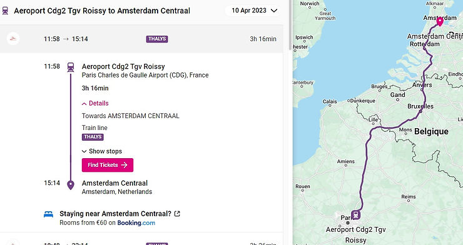Click Staying near Amsterdam Centraal heading
The width and height of the screenshot is (463, 245).
tap(116, 214)
